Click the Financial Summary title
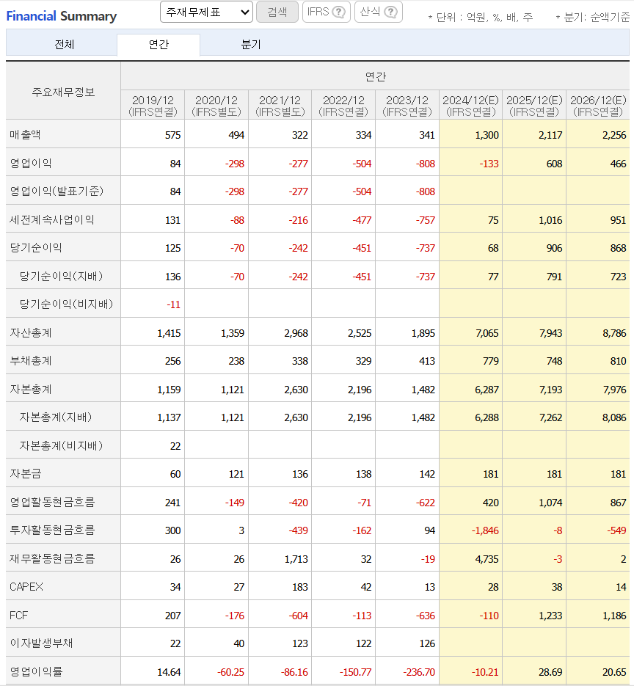The height and width of the screenshot is (686, 634). click(61, 15)
